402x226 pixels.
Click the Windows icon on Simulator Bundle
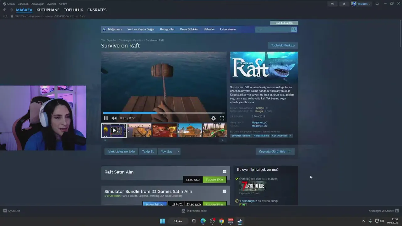225,191
